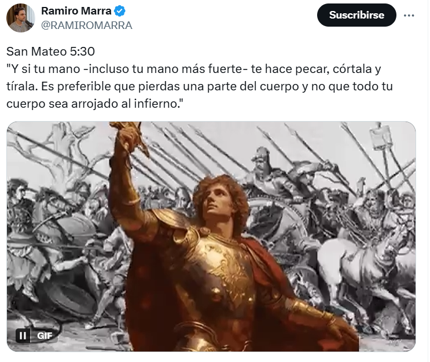Image resolution: width=430 pixels, height=362 pixels.
Task: Click the bare tree in GIF background
Action: click(x=62, y=145)
